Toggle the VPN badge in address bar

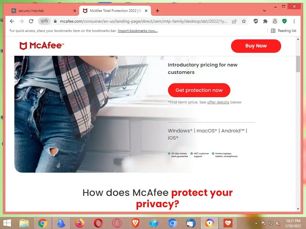44,21
